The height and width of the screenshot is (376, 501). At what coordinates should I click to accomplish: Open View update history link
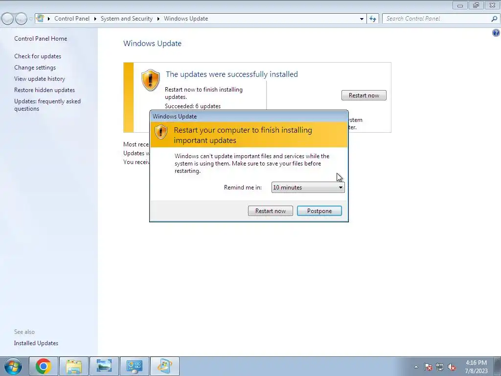pyautogui.click(x=40, y=79)
